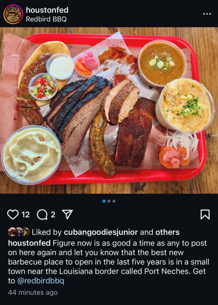Open comments via the speech bubble icon

pyautogui.click(x=42, y=215)
